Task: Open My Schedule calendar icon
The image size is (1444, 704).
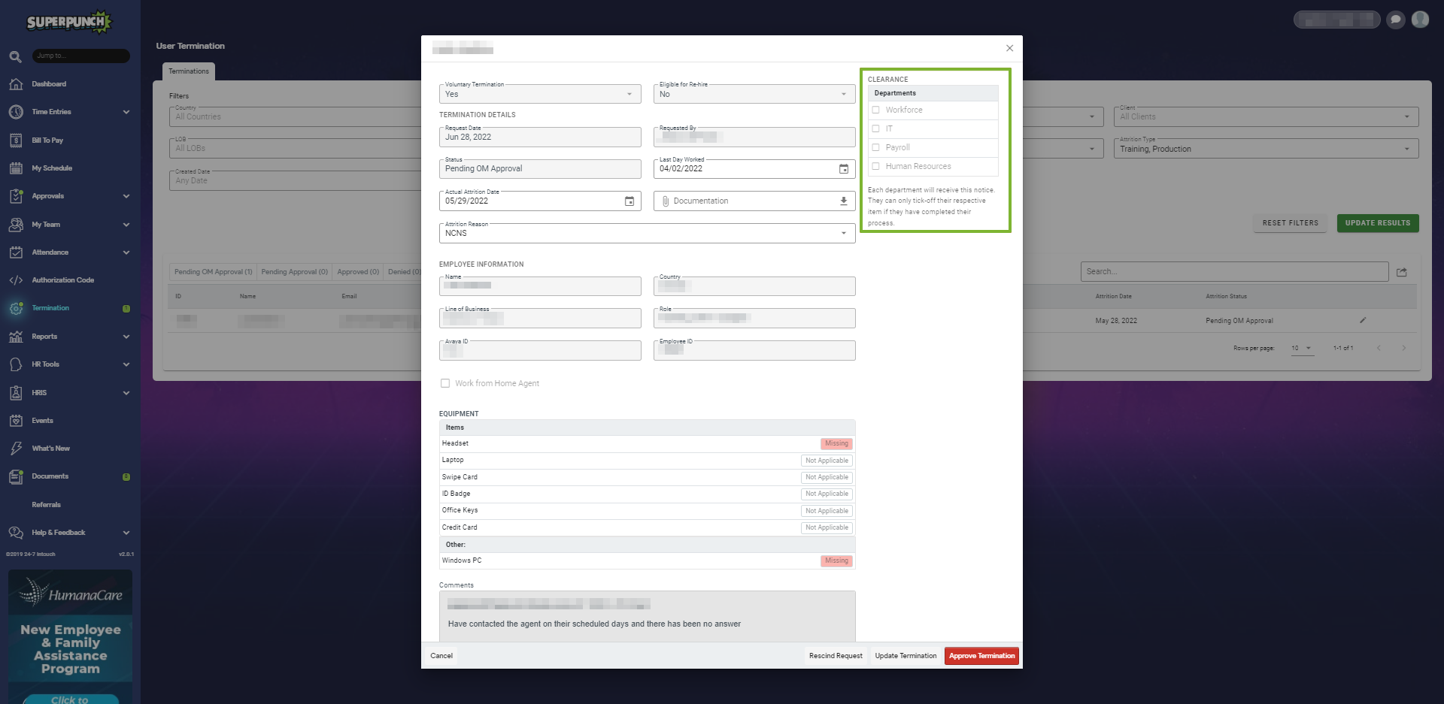Action: pyautogui.click(x=16, y=168)
